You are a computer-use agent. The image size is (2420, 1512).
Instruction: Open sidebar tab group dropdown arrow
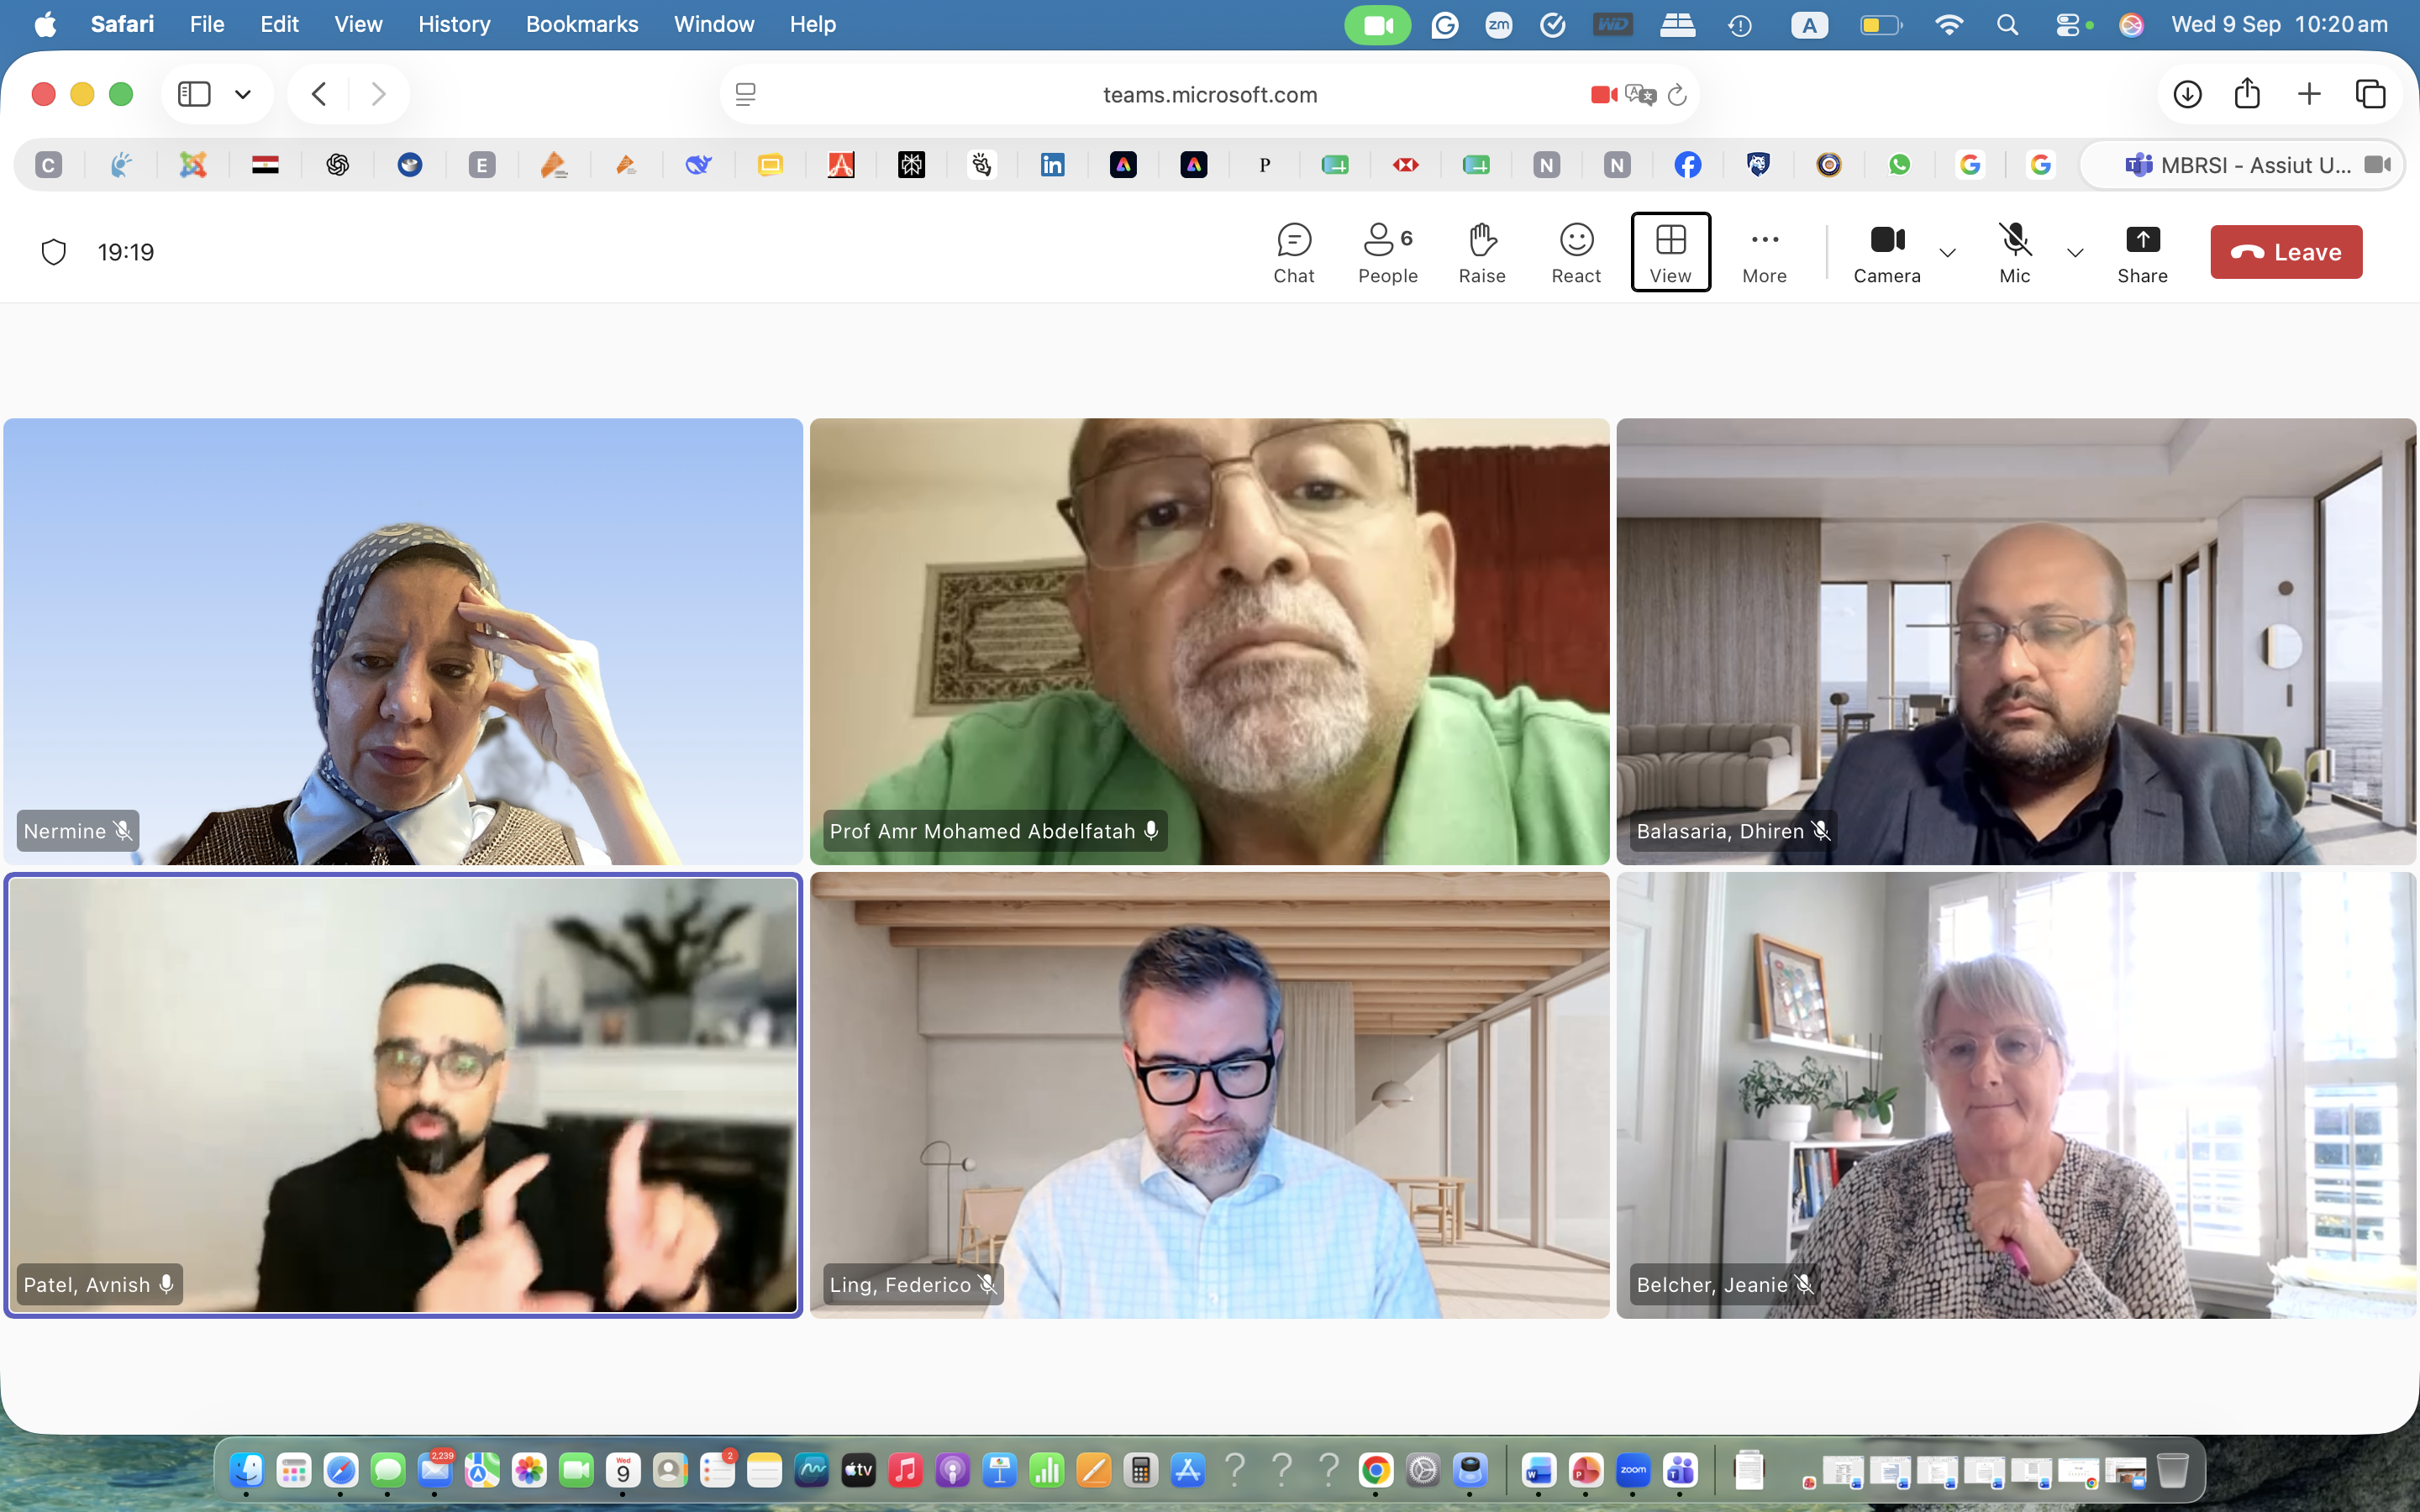243,94
